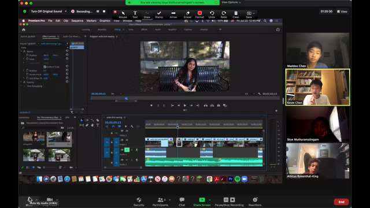Reset the Position parameter
Viewport: 370px width, 208px height.
67,55
